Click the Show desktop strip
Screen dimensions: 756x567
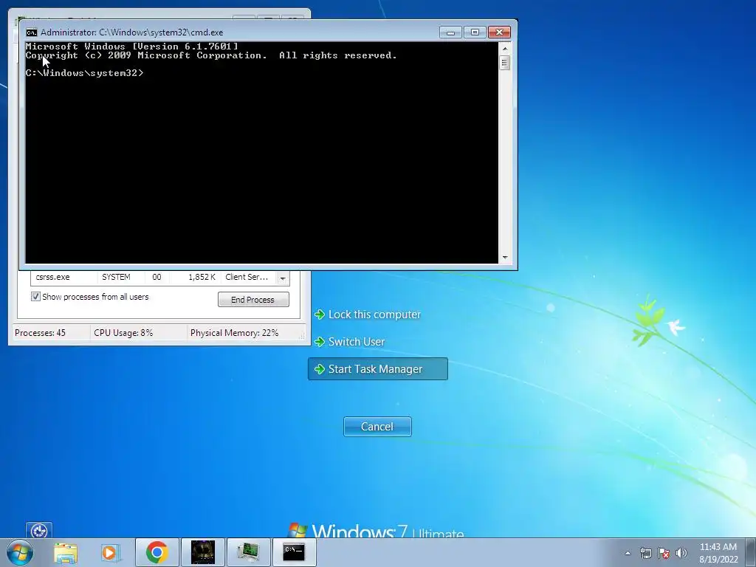click(x=750, y=552)
